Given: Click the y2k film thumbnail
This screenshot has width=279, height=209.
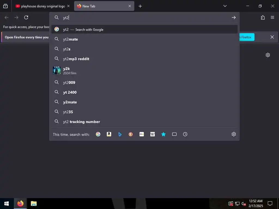Looking at the screenshot, I should pyautogui.click(x=57, y=70).
